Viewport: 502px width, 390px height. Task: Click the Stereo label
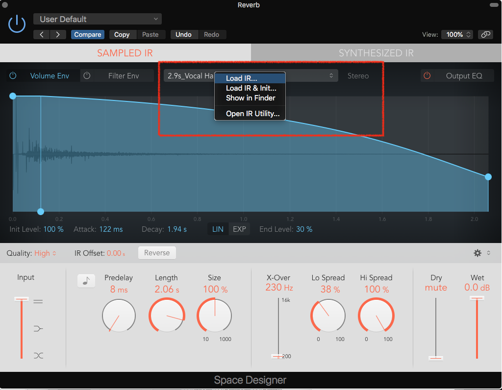(x=358, y=76)
